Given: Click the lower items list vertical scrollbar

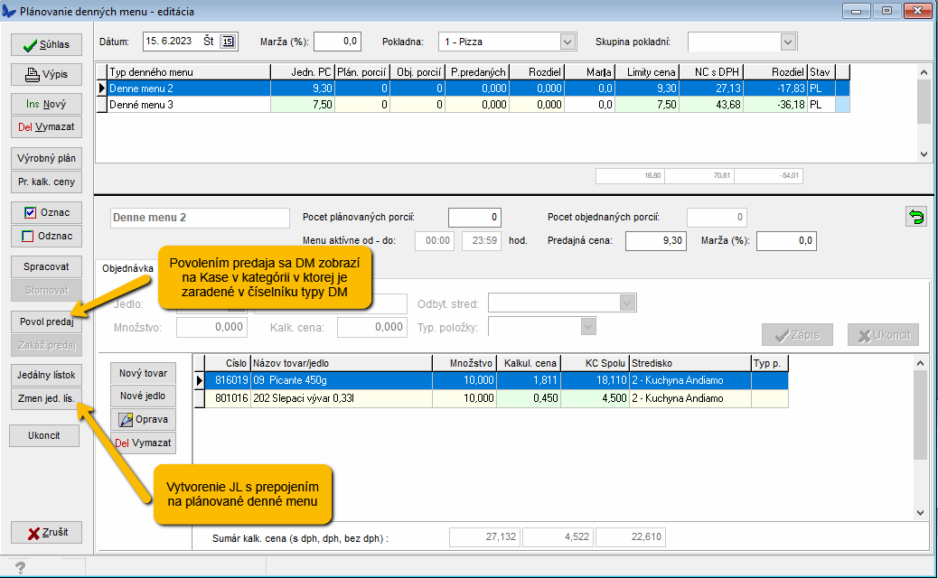Looking at the screenshot, I should click(x=922, y=433).
